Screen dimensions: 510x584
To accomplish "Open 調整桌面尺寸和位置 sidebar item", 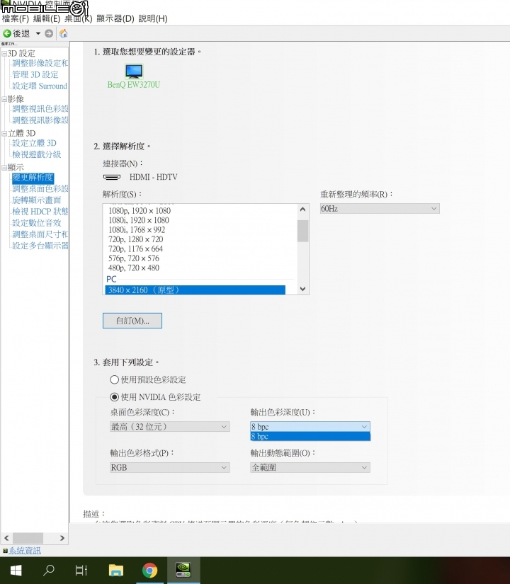I will click(40, 234).
